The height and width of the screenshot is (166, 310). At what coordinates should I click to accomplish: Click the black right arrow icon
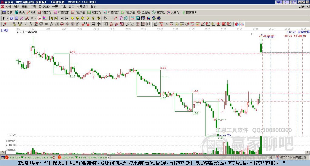pos(67,18)
